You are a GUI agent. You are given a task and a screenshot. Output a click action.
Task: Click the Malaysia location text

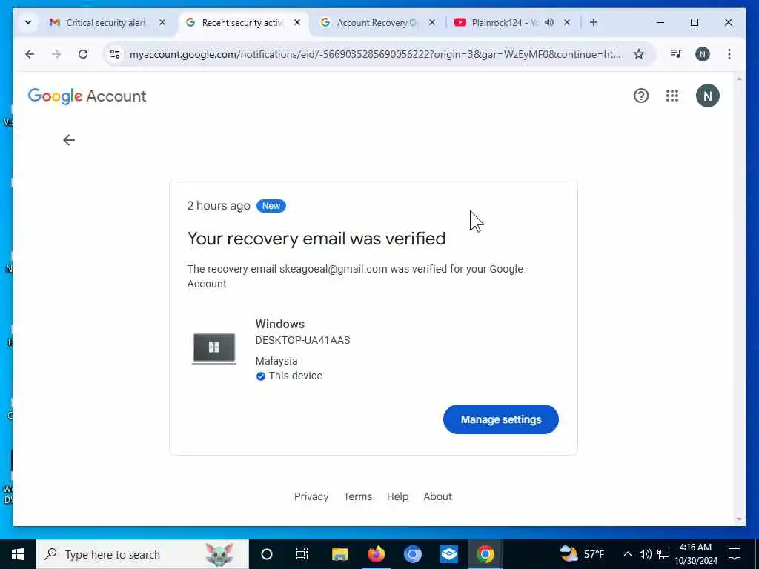pos(276,361)
